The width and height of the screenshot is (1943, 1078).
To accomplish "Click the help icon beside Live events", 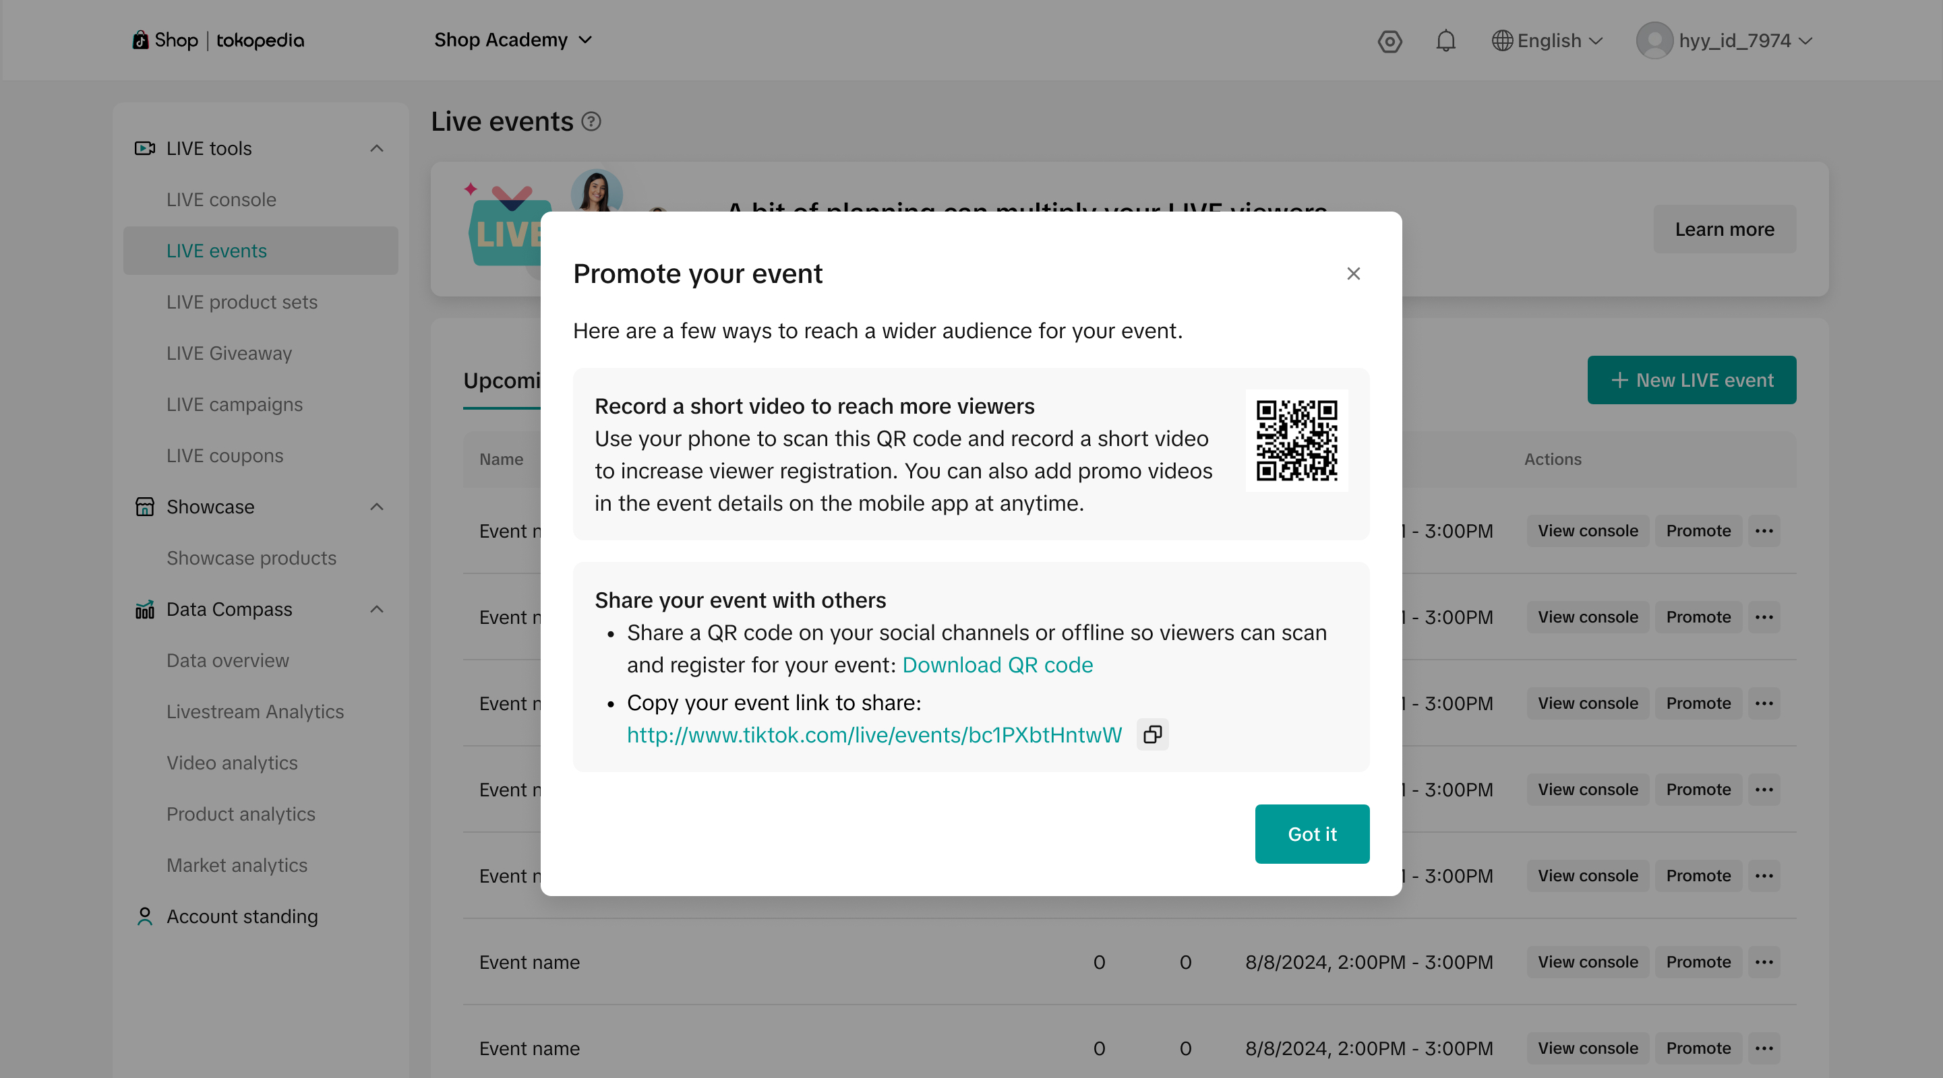I will point(591,121).
